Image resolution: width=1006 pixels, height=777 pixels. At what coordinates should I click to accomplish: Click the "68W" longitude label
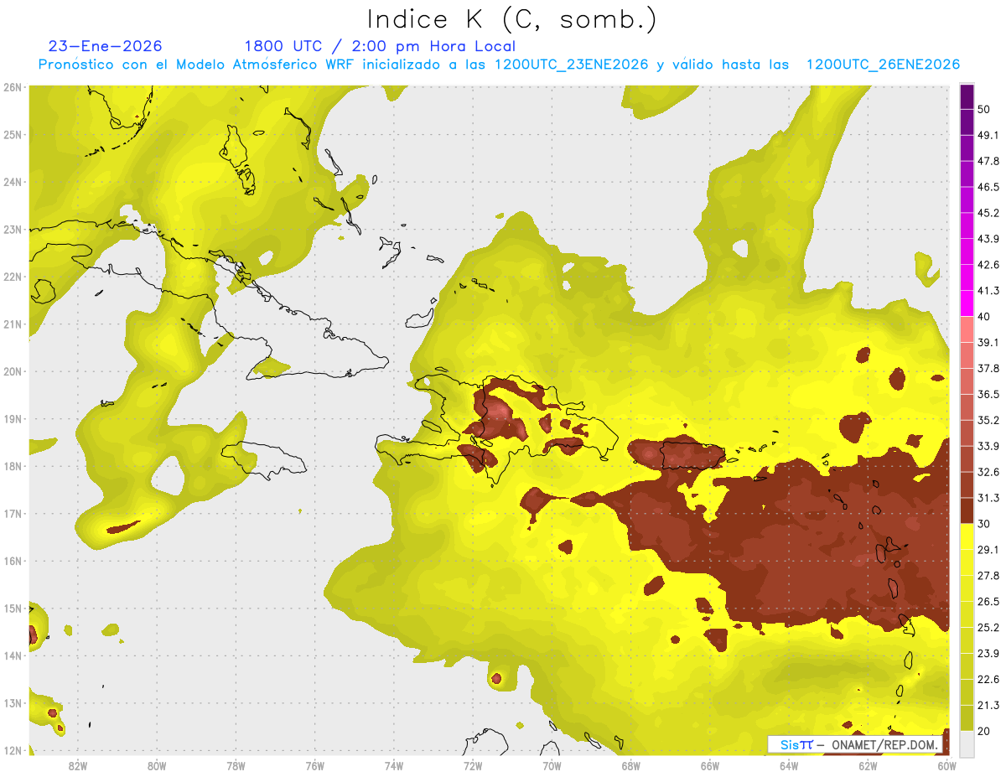pyautogui.click(x=631, y=765)
